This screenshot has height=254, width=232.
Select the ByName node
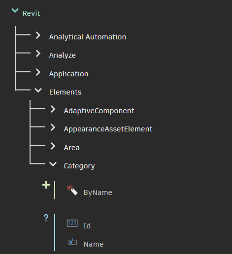[x=98, y=192]
